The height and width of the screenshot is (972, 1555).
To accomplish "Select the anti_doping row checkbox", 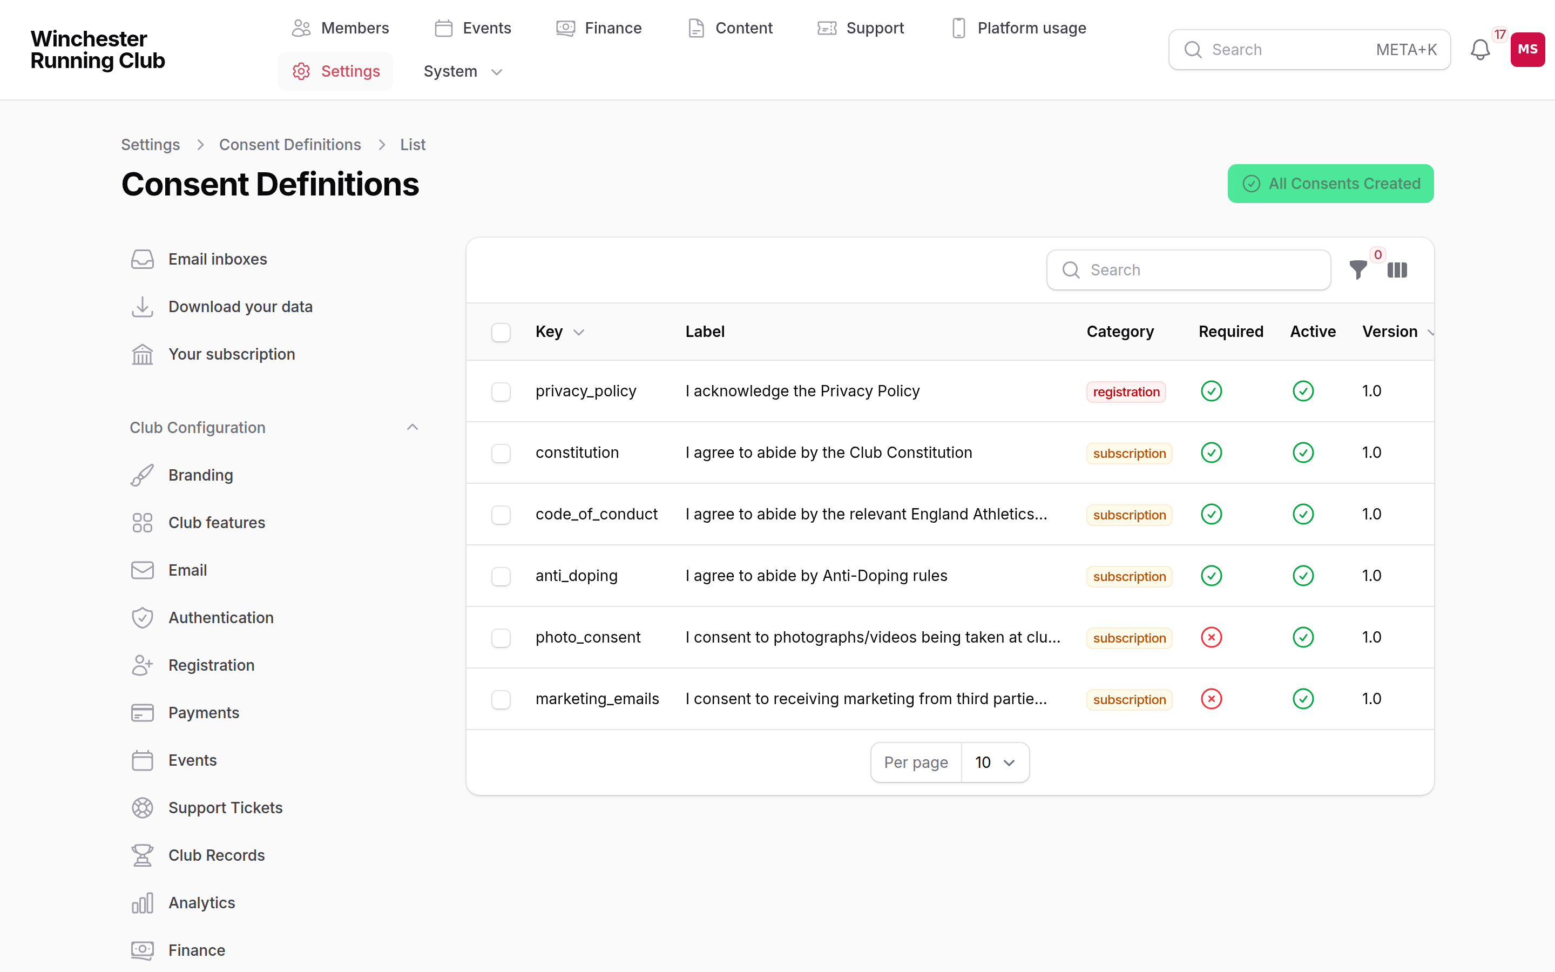I will click(501, 577).
